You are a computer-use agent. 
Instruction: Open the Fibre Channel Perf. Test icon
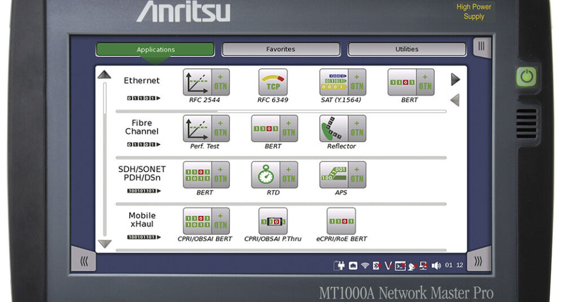197,128
